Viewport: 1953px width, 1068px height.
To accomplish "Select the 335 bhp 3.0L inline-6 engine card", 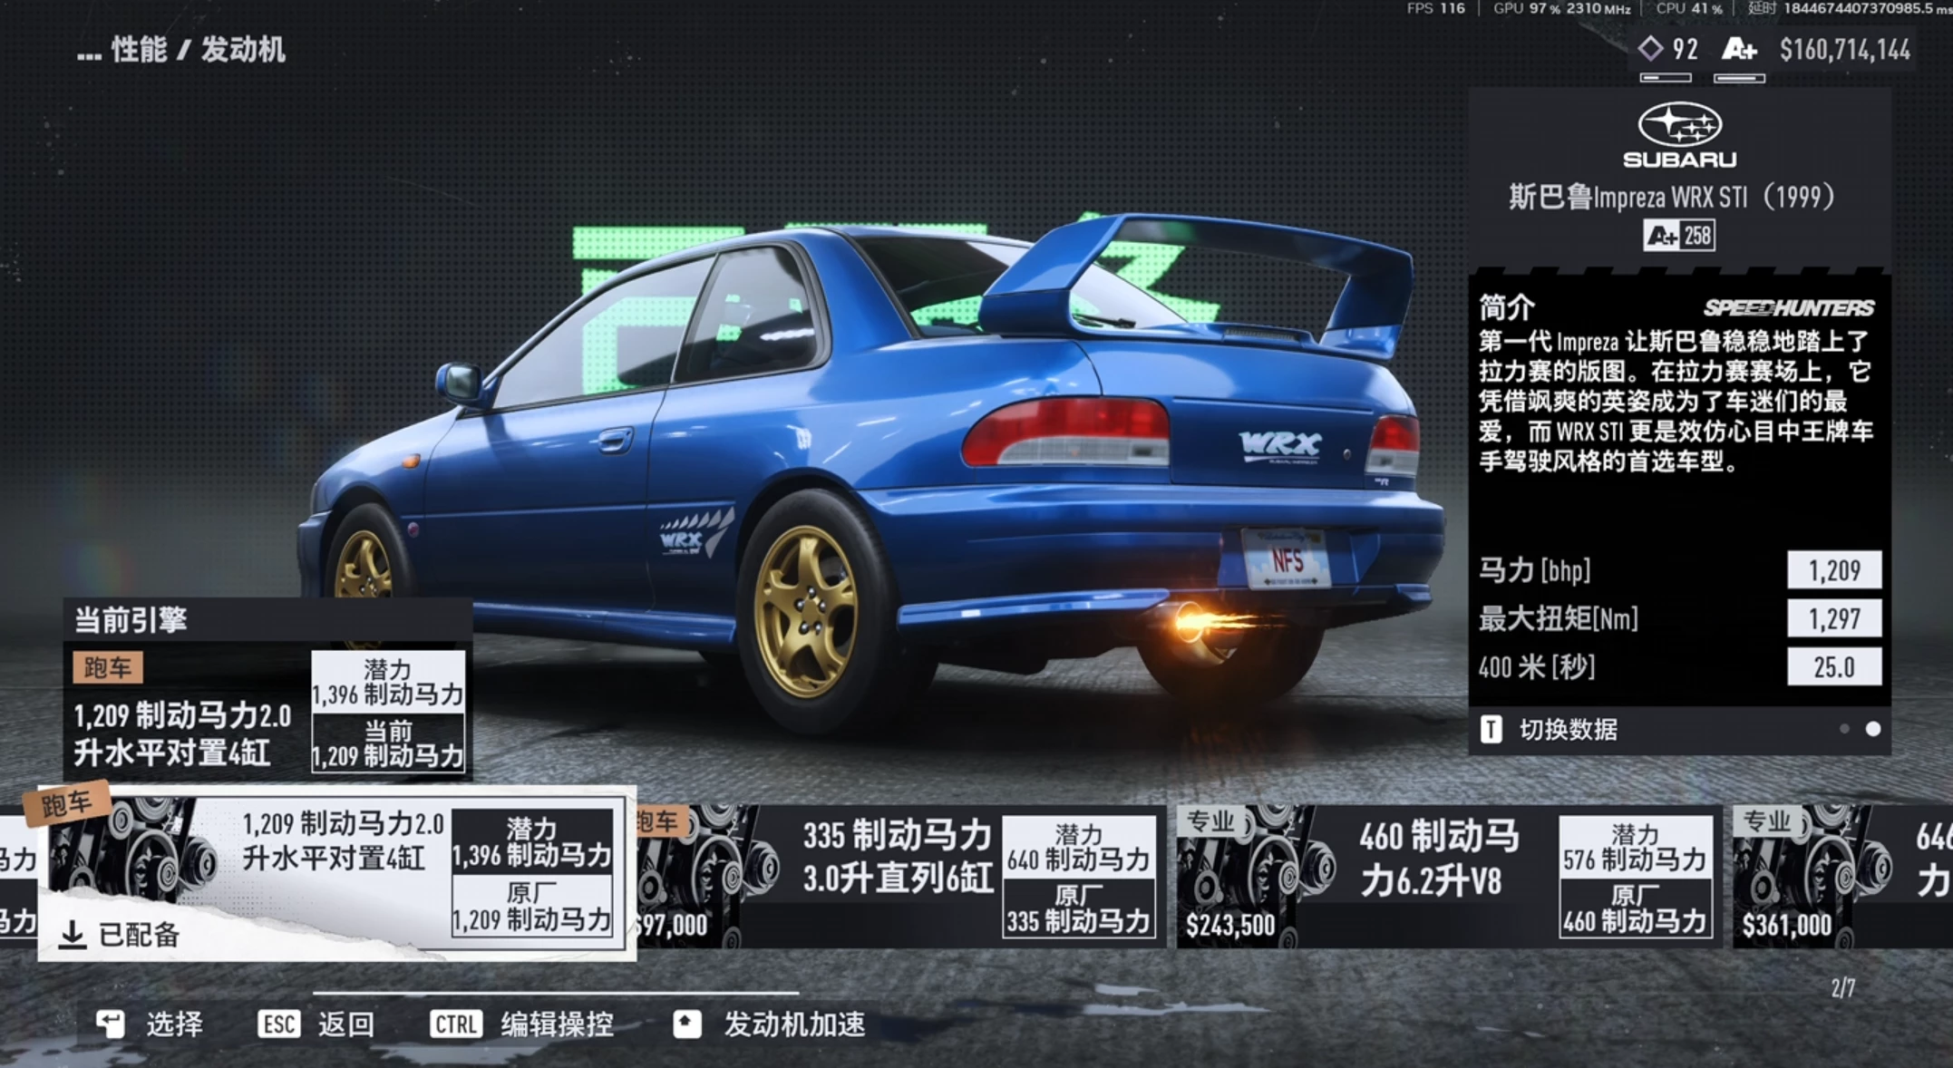I will [900, 877].
